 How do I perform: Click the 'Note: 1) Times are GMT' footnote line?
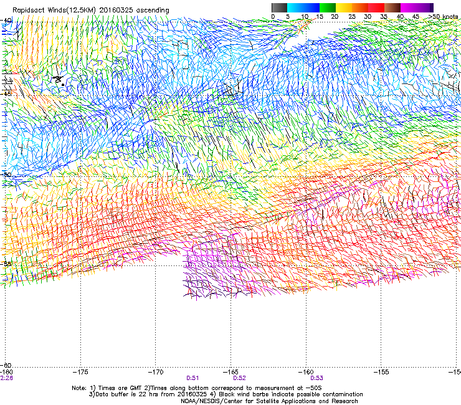[x=197, y=388]
